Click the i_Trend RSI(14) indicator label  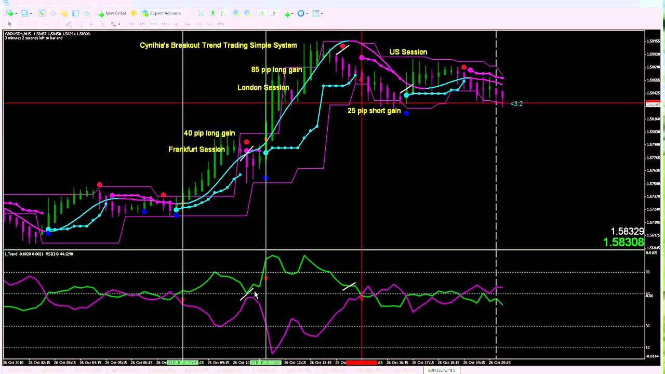(x=39, y=254)
